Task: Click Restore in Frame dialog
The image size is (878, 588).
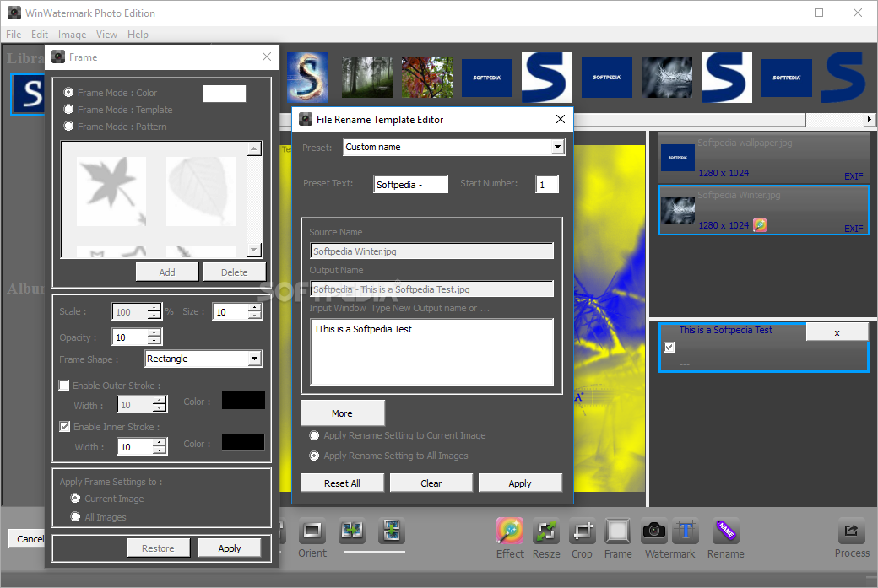Action: coord(158,548)
